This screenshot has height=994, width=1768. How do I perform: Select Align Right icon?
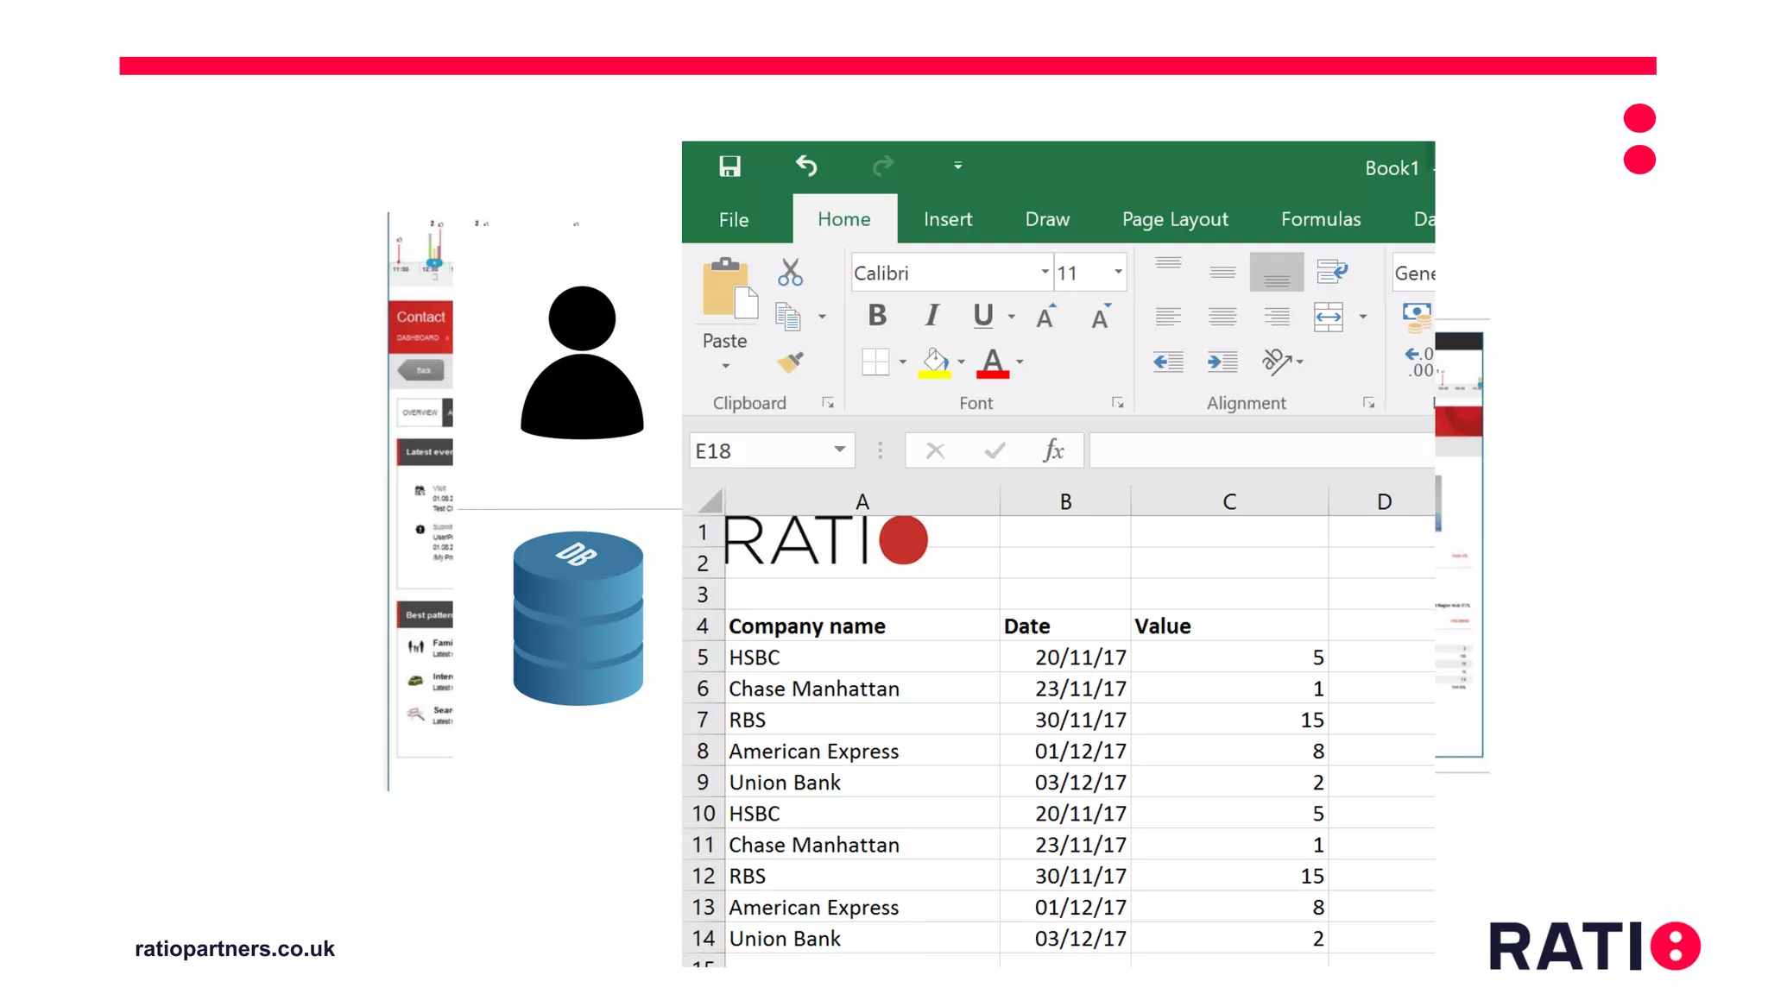click(1277, 317)
